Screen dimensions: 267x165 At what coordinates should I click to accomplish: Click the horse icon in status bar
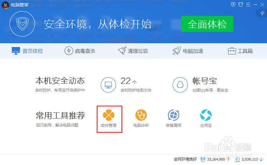point(237,159)
